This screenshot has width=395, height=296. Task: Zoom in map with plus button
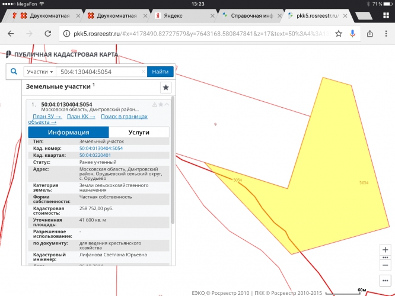coord(385,250)
